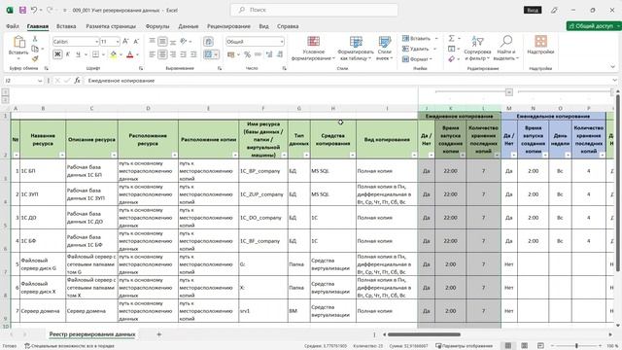Increase decimal places

point(269,54)
